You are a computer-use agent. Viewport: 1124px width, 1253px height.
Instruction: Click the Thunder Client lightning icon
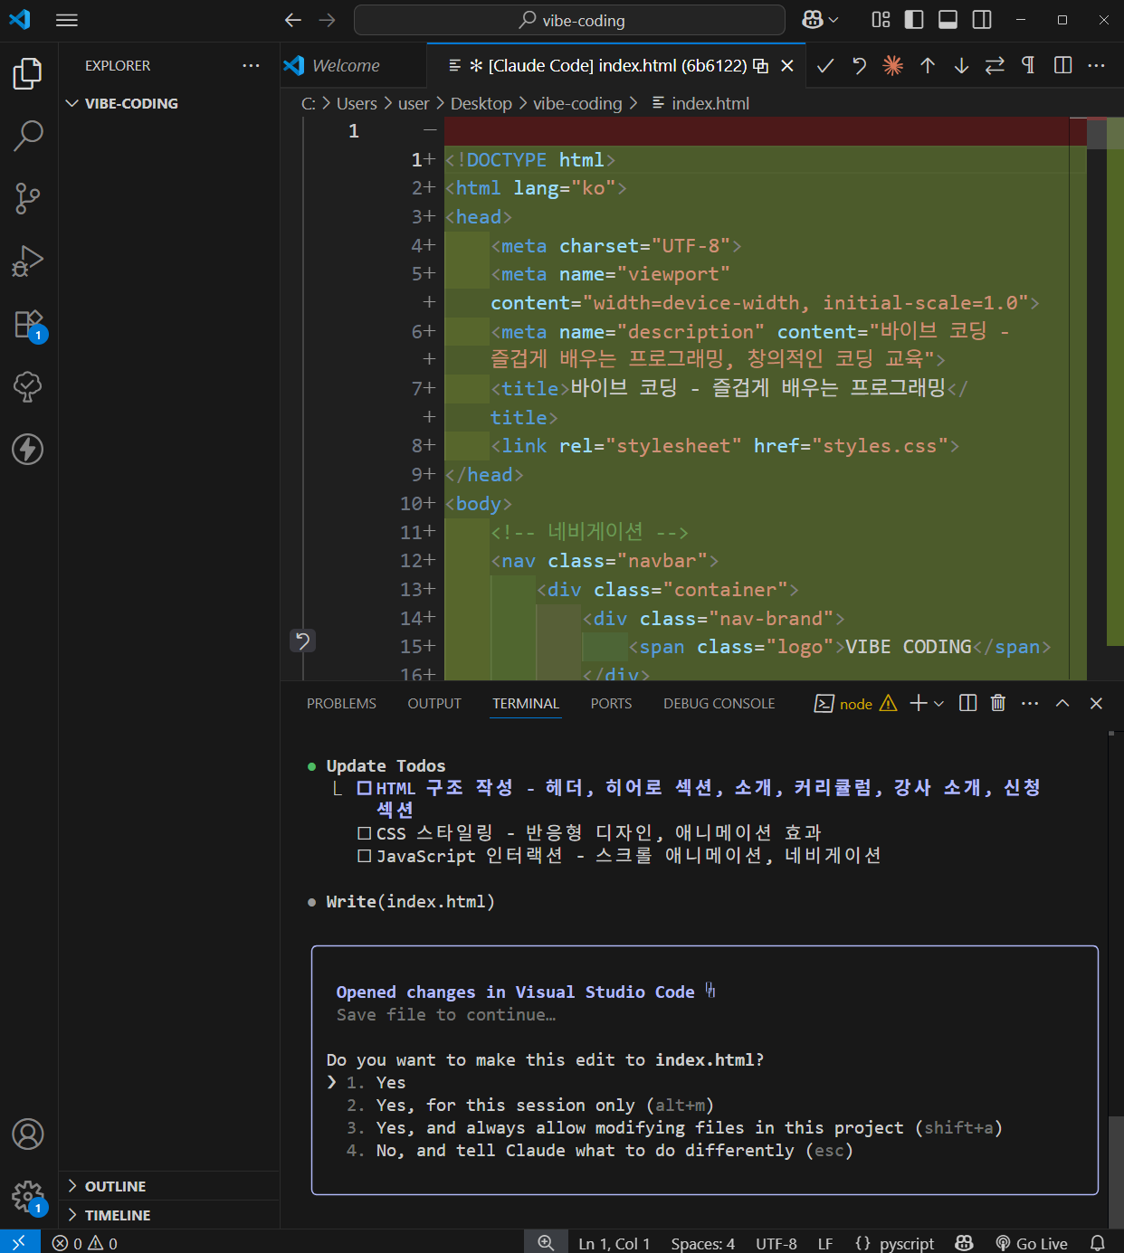pos(28,449)
